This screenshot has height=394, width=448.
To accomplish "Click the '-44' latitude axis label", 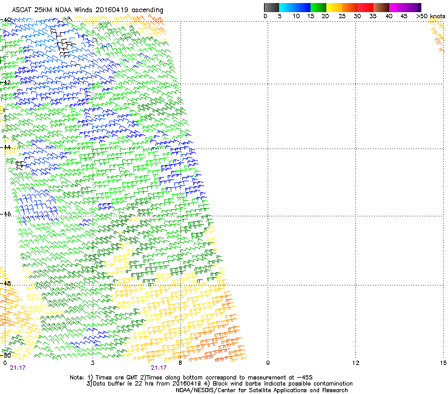I will [x=5, y=147].
